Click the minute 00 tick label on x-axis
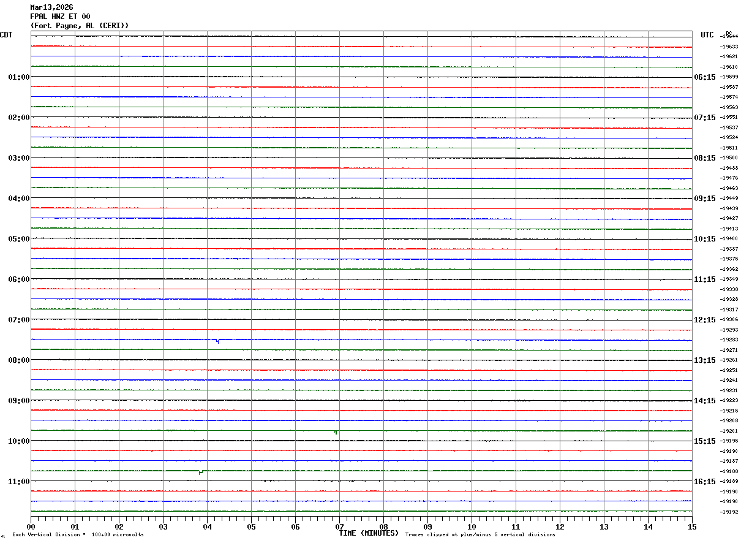This screenshot has width=741, height=543. (x=31, y=526)
